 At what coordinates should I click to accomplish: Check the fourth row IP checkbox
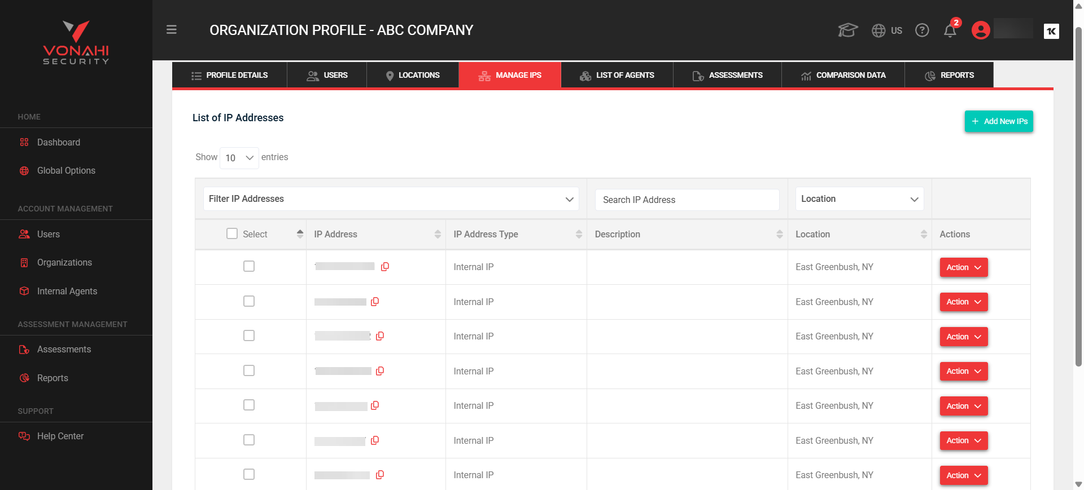[x=249, y=370]
